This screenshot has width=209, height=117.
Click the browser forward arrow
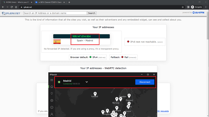pos(7,7)
